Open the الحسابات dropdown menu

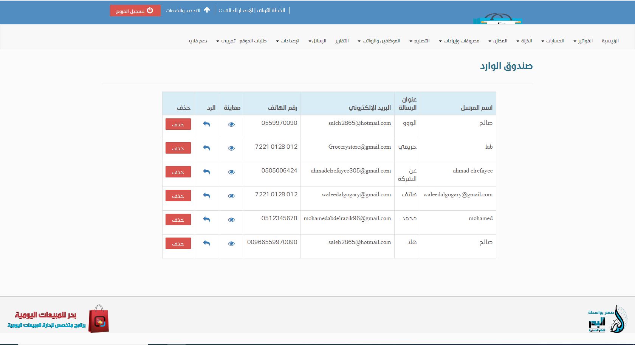click(553, 41)
